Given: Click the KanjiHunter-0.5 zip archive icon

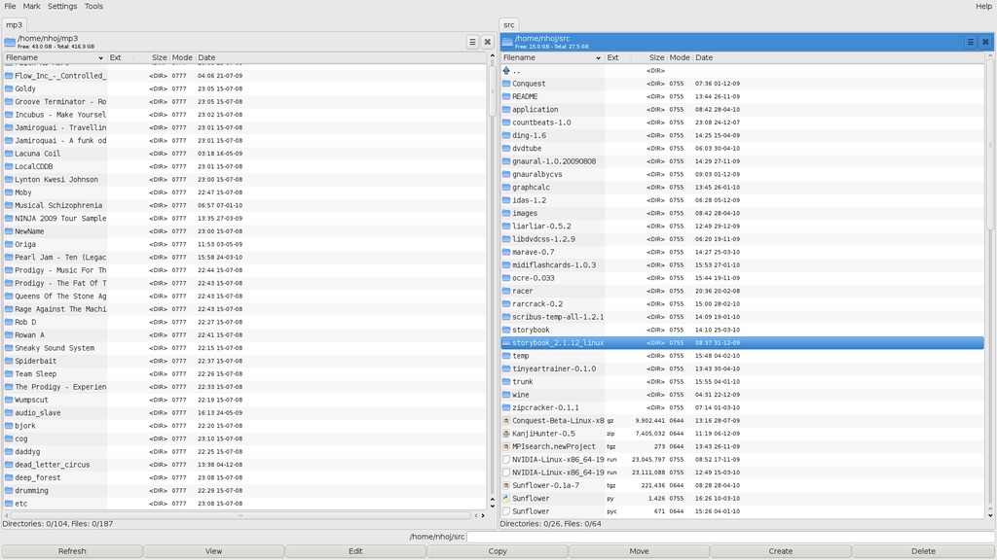Looking at the screenshot, I should 506,434.
